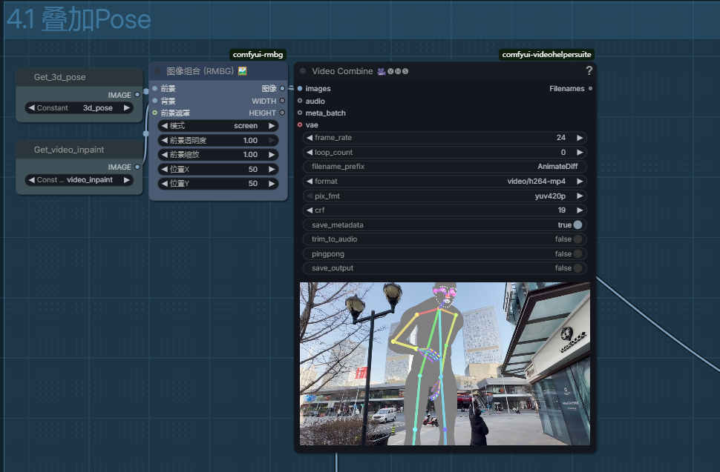Click the Video Combine node collapse dot
The width and height of the screenshot is (720, 472).
pos(303,71)
